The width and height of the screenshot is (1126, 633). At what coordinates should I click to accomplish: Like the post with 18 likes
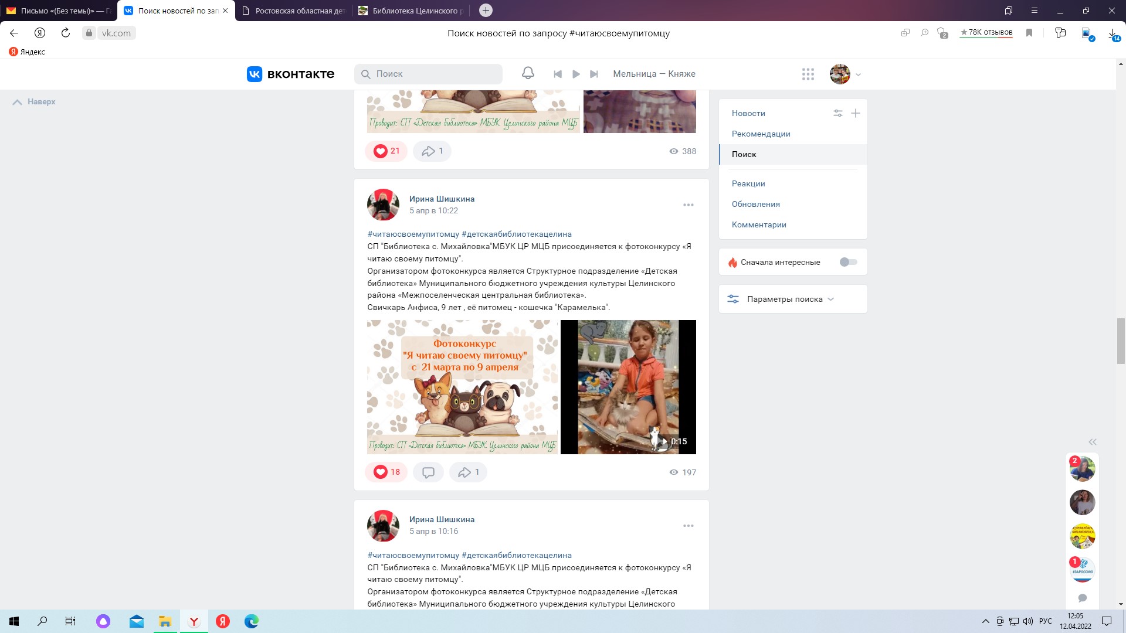[x=386, y=472]
